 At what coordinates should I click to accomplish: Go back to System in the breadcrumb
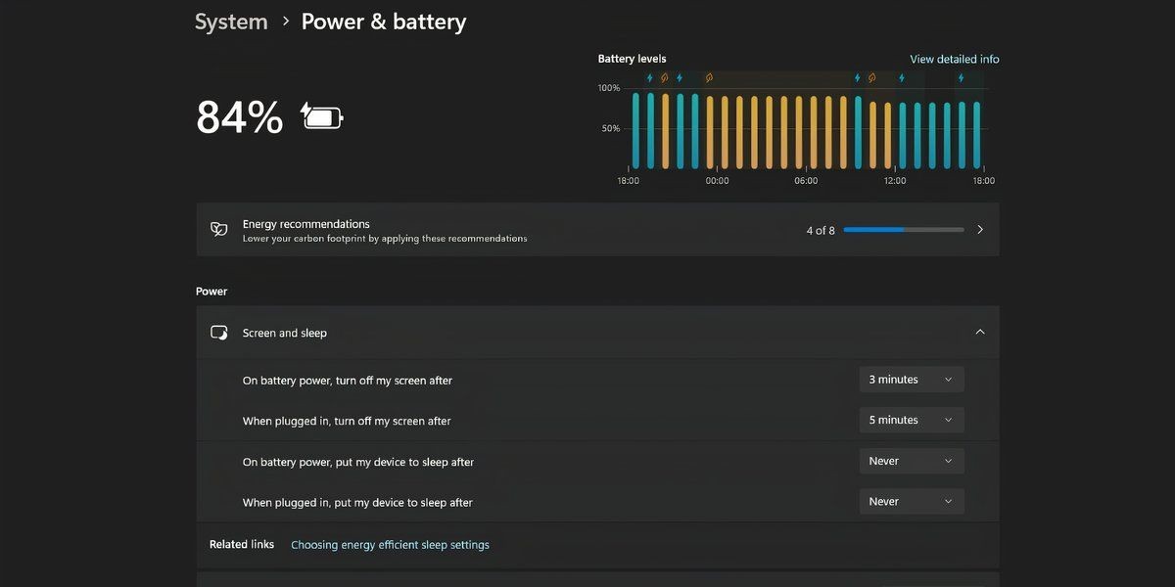coord(231,22)
